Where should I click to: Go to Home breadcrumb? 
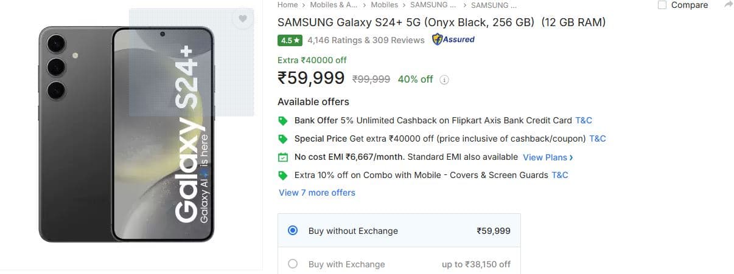coord(288,5)
